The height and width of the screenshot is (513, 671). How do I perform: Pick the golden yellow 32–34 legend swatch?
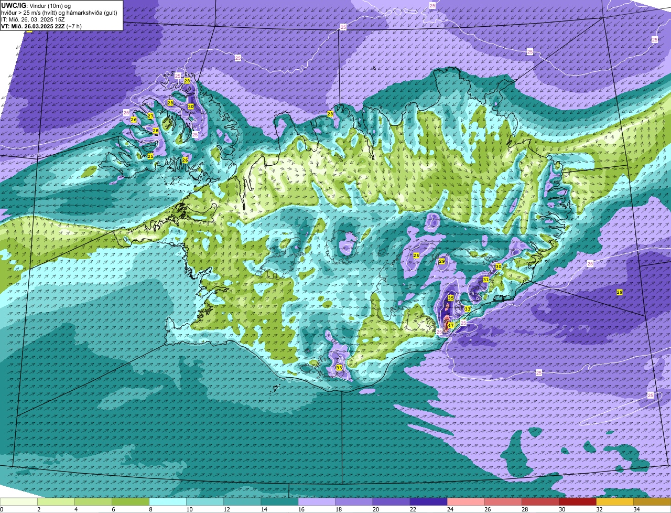coord(614,502)
